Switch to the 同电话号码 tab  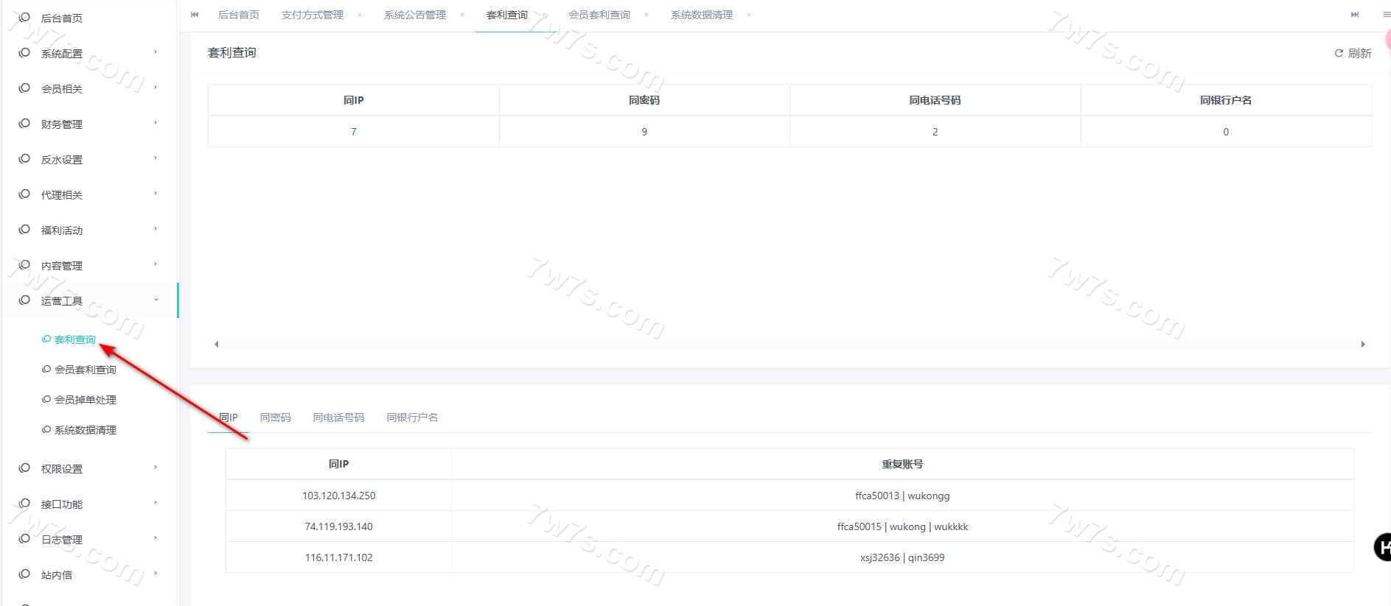pyautogui.click(x=338, y=417)
